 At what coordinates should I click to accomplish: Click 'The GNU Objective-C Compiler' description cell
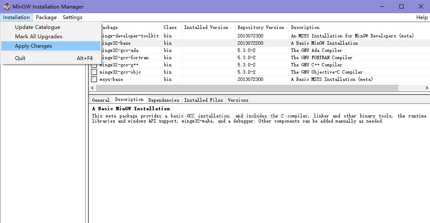(327, 72)
